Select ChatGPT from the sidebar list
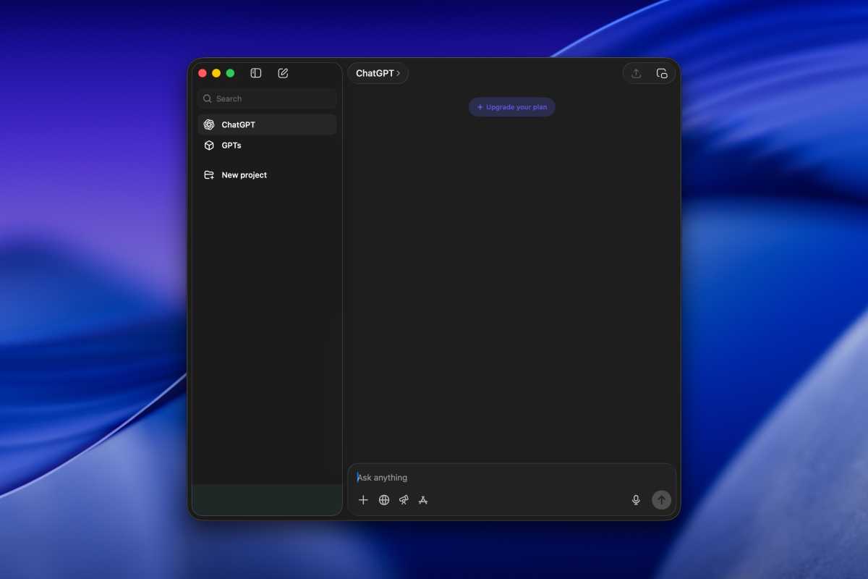The image size is (868, 579). [x=239, y=124]
